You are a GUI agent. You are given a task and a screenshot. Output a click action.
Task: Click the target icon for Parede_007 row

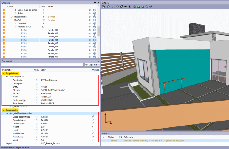(x=95, y=50)
